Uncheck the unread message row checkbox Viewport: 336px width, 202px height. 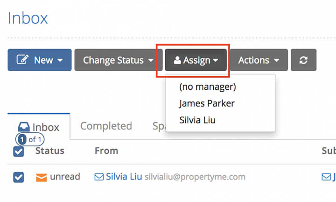click(19, 177)
